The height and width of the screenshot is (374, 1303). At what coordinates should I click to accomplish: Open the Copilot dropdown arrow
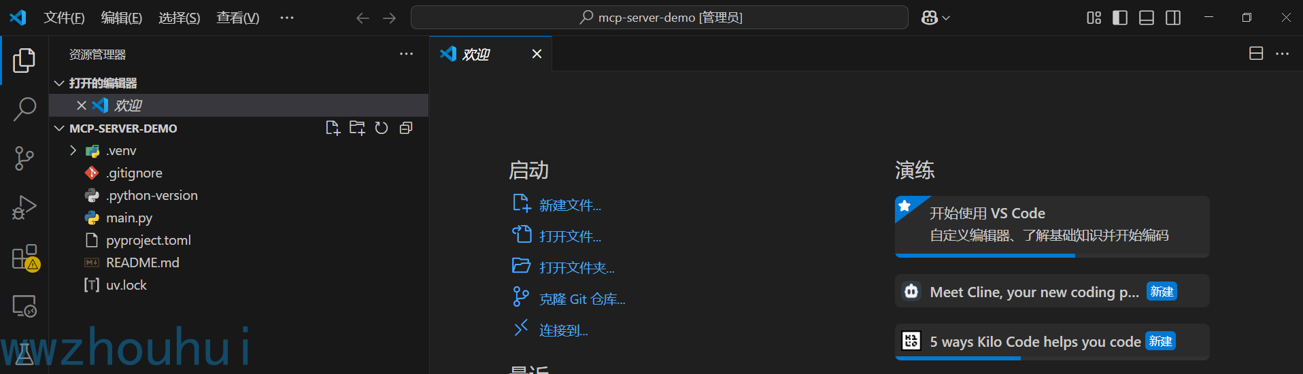[946, 18]
